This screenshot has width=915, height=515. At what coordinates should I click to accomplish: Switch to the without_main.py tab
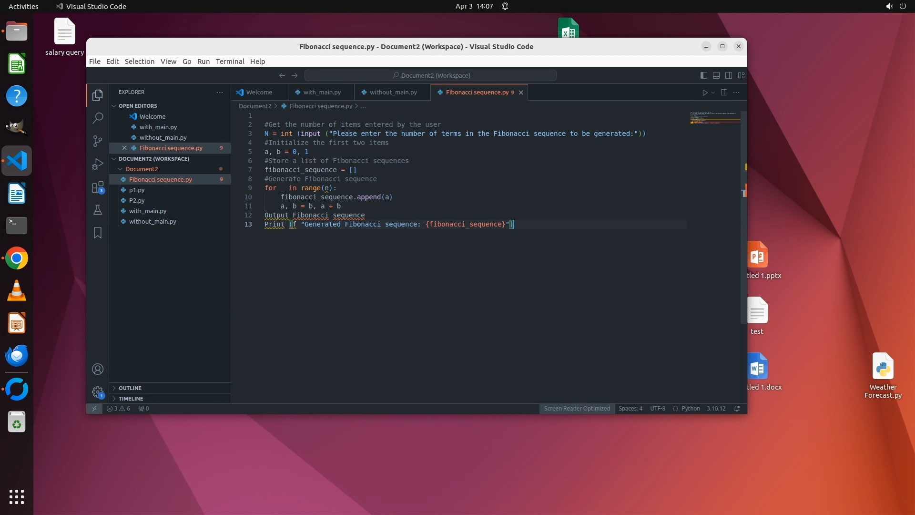click(393, 93)
